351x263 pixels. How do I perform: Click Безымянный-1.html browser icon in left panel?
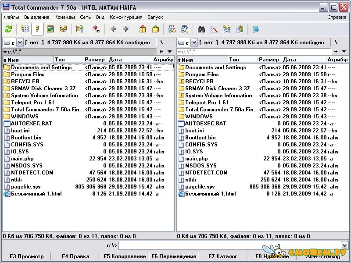pyautogui.click(x=7, y=194)
